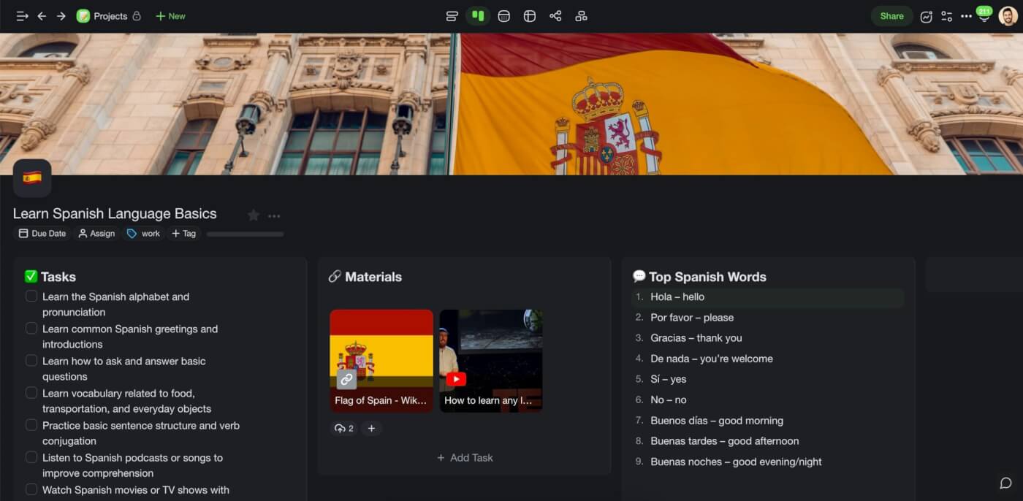Mark the common Spanish greetings task complete
Screen dimensions: 1023x501
click(x=31, y=328)
